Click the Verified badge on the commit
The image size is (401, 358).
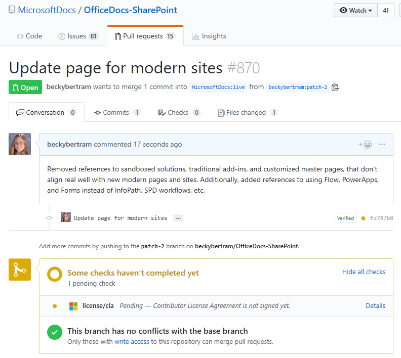(345, 218)
